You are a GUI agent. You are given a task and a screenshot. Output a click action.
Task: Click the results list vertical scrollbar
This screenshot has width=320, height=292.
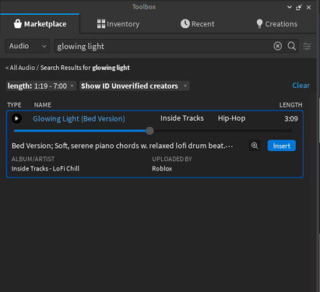(x=318, y=121)
